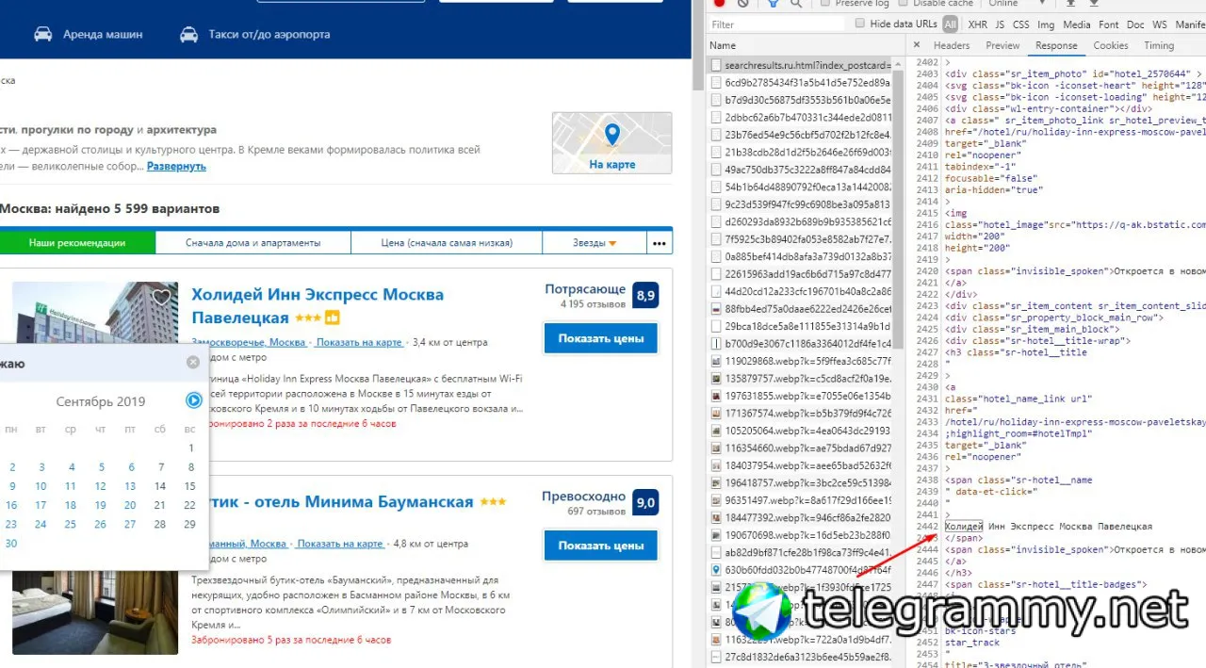Select 630b60fdd032b0b request row

point(800,569)
